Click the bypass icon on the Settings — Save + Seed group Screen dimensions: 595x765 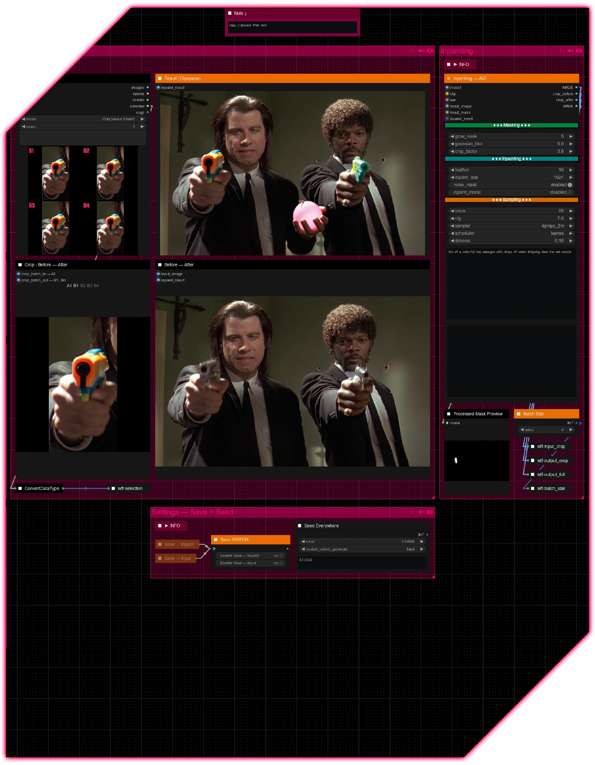(x=421, y=512)
